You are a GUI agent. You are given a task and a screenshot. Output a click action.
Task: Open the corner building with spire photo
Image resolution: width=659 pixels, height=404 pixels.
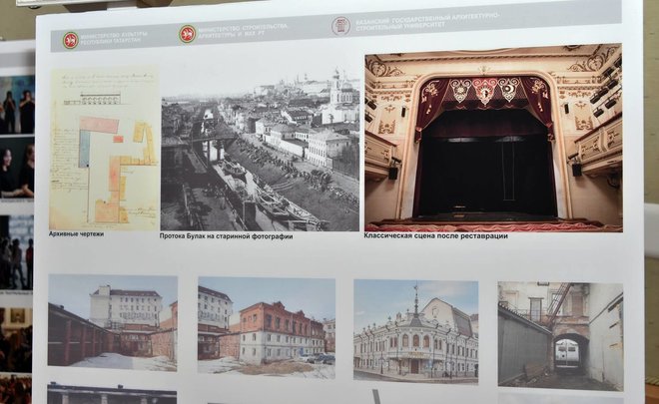point(415,330)
